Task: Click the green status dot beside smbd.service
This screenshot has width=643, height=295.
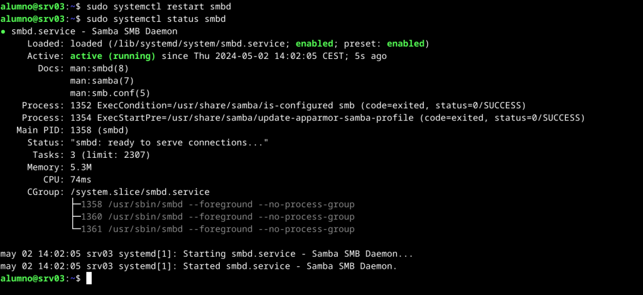Action: point(4,31)
